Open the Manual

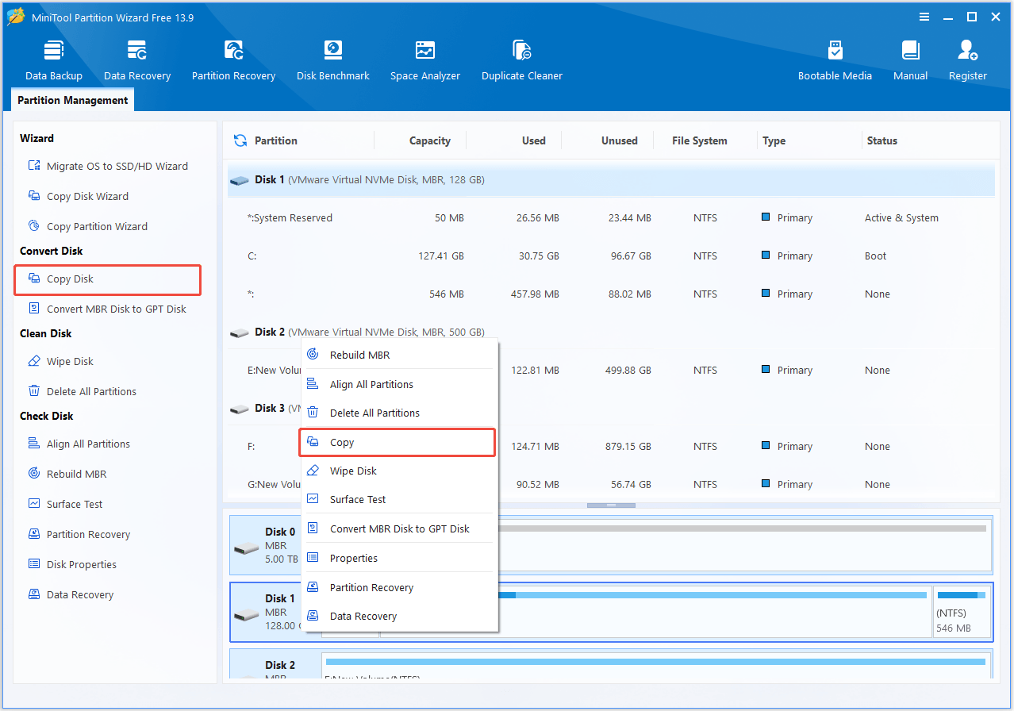(x=911, y=60)
